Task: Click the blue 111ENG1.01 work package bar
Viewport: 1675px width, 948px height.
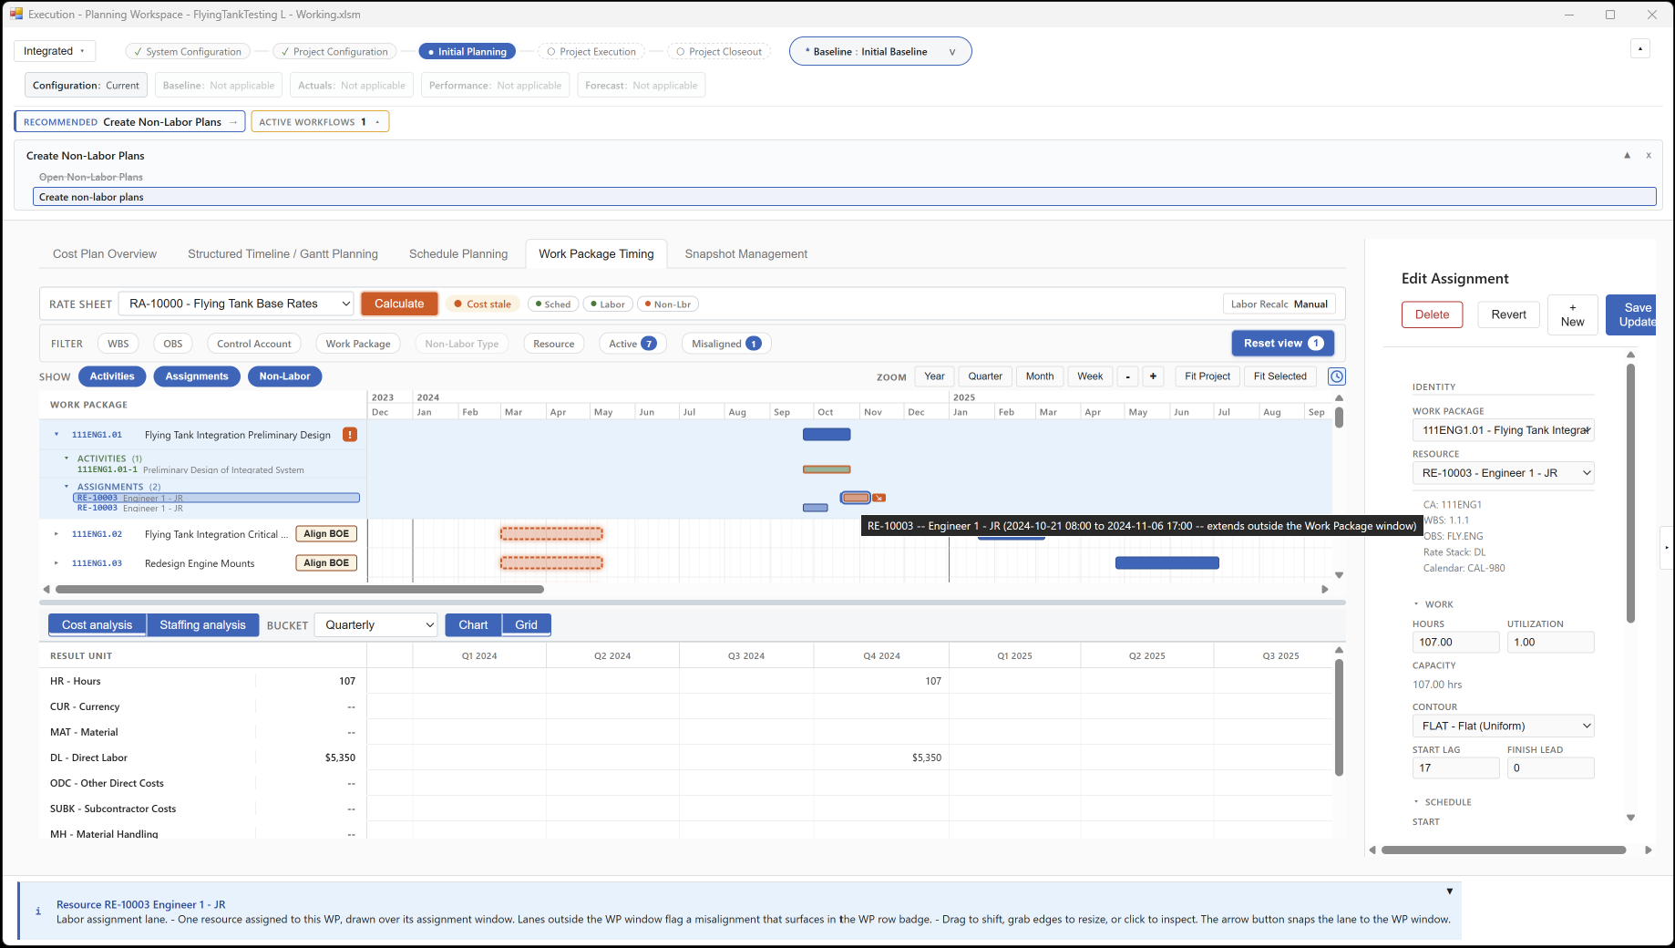Action: (x=827, y=435)
